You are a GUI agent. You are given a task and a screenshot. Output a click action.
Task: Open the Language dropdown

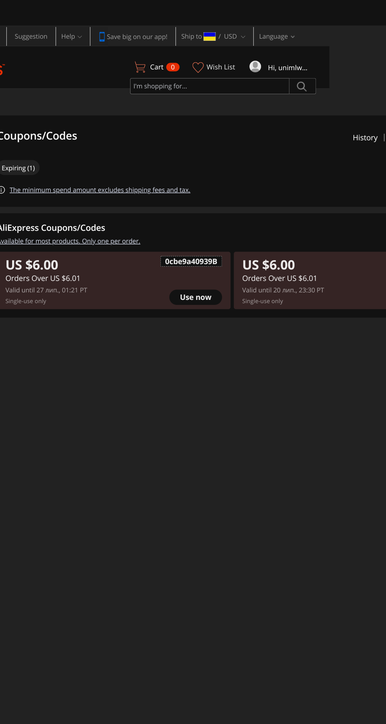click(x=277, y=37)
